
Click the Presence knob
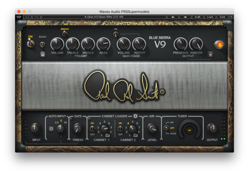pos(181,44)
